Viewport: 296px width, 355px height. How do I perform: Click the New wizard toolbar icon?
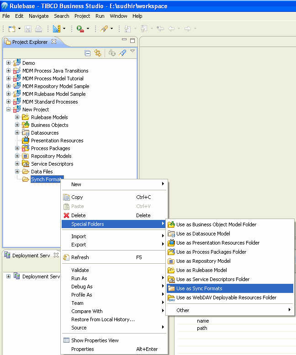(x=12, y=29)
